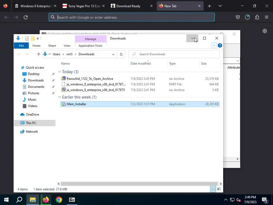Click New Folder icon in quick toolbar

33,38
